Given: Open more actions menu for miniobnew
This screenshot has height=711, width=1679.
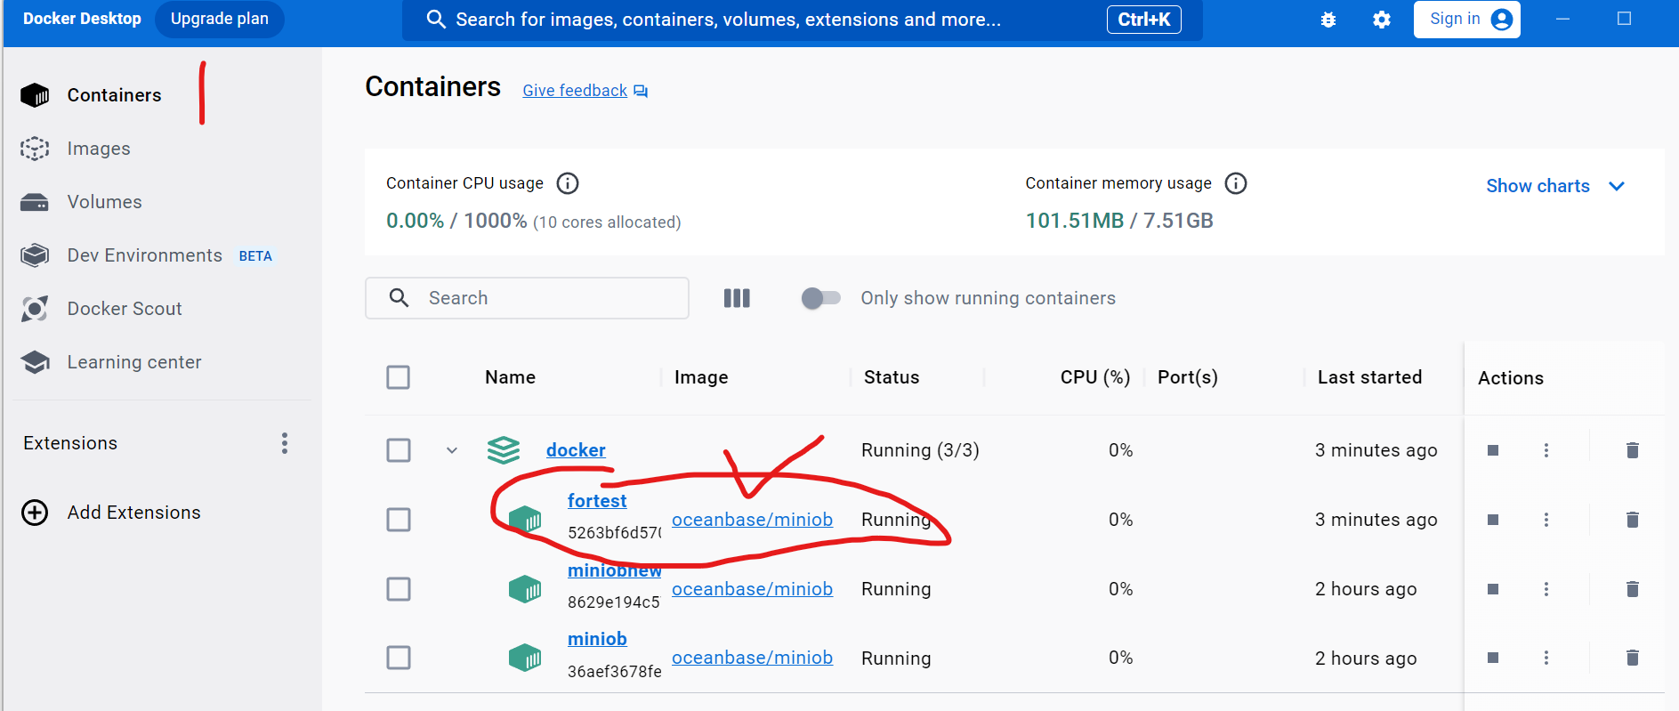Looking at the screenshot, I should click(1546, 589).
